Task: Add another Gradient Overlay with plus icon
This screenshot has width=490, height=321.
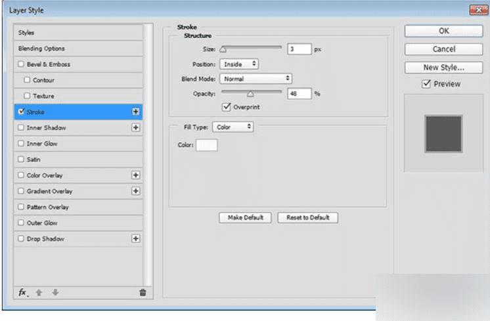Action: click(x=135, y=191)
